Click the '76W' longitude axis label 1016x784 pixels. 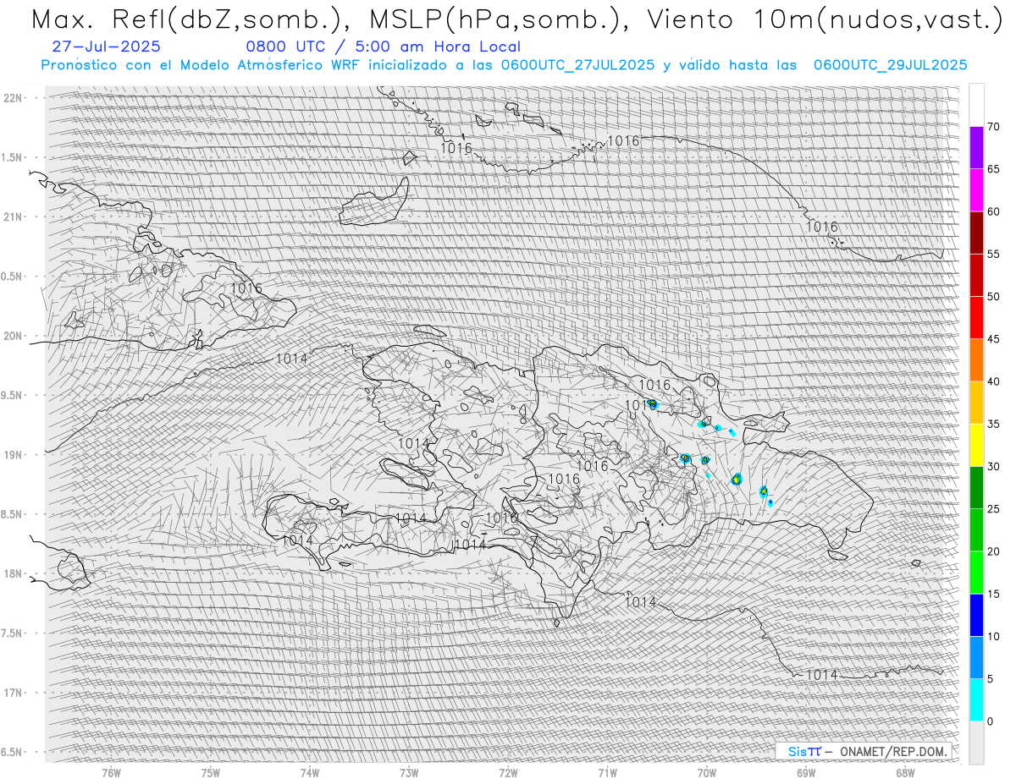(111, 772)
